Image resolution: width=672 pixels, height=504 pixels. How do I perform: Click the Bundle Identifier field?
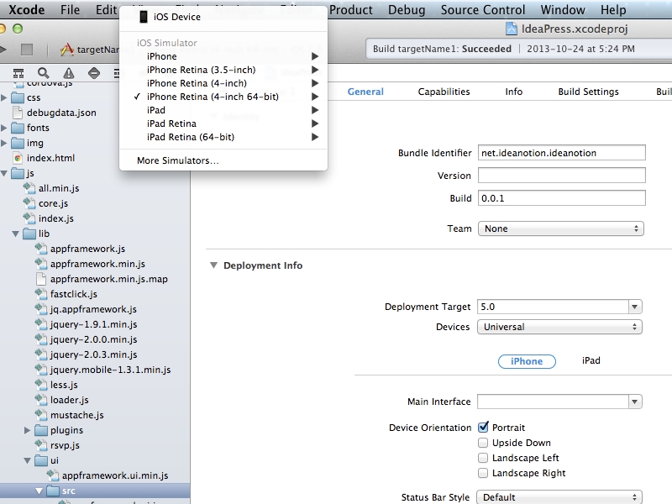pyautogui.click(x=561, y=153)
